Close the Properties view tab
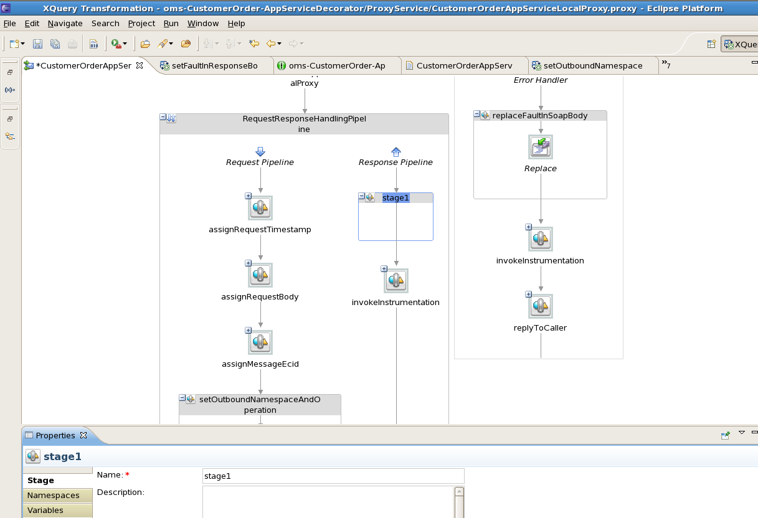 coord(83,435)
